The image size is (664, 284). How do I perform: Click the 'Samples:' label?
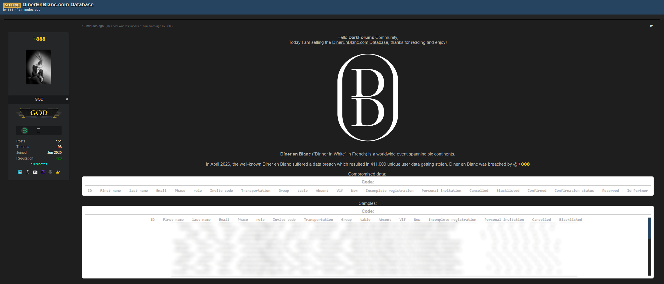pyautogui.click(x=368, y=203)
